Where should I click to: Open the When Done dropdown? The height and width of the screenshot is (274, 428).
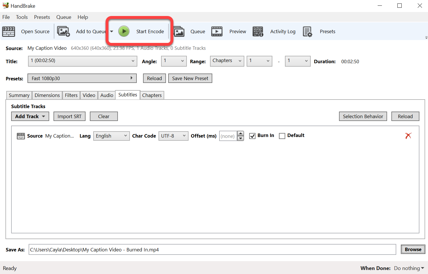pos(409,268)
